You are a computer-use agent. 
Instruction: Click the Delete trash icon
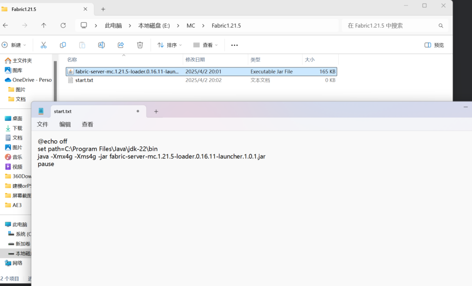point(140,45)
